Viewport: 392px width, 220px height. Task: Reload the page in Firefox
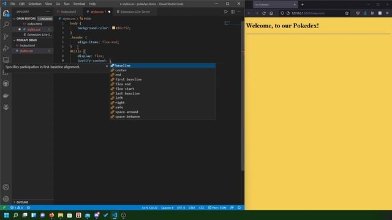(x=264, y=13)
